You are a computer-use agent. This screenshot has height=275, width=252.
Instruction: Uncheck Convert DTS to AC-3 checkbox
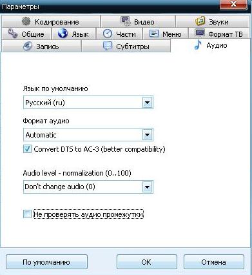click(x=27, y=149)
